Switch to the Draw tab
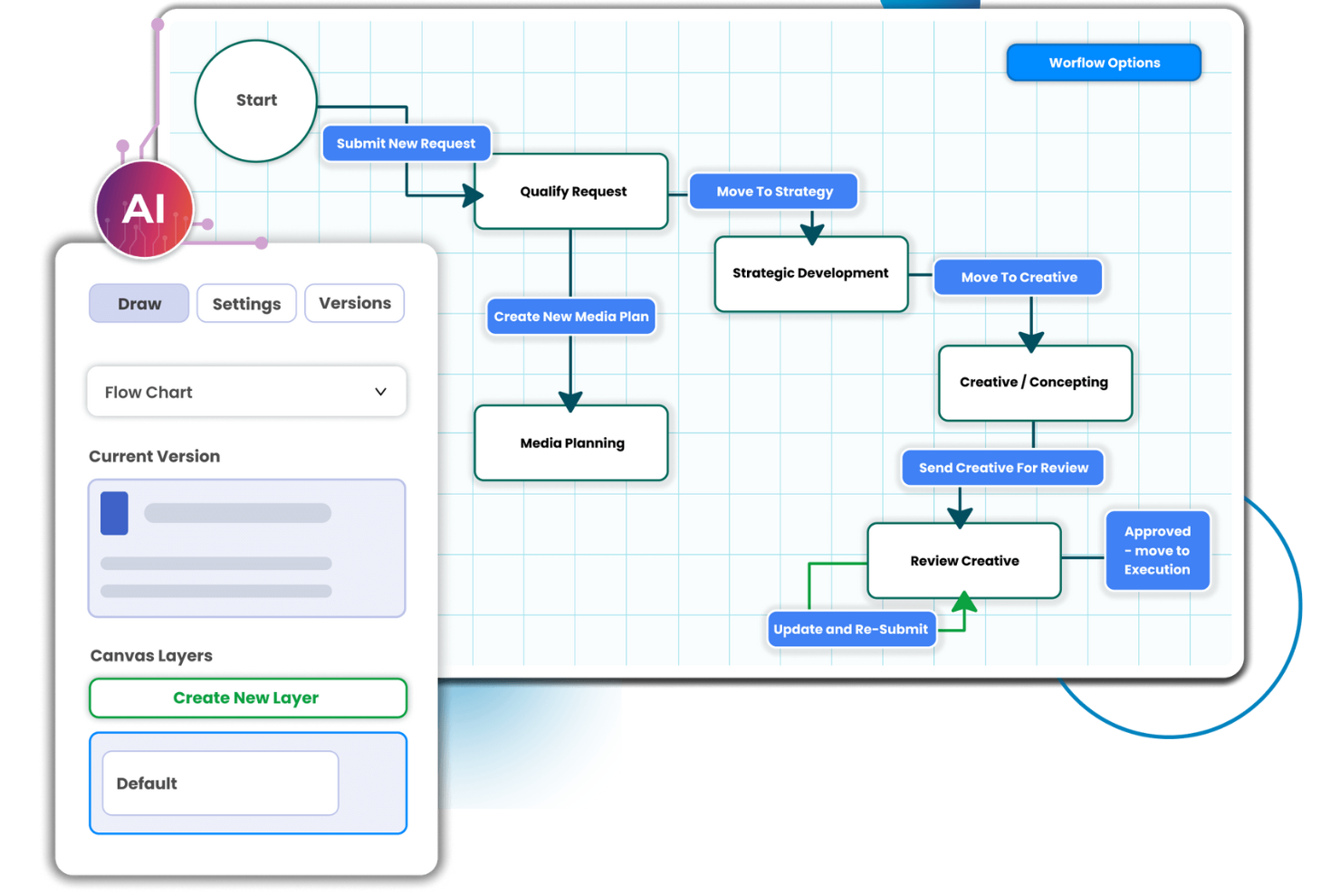 pyautogui.click(x=139, y=304)
